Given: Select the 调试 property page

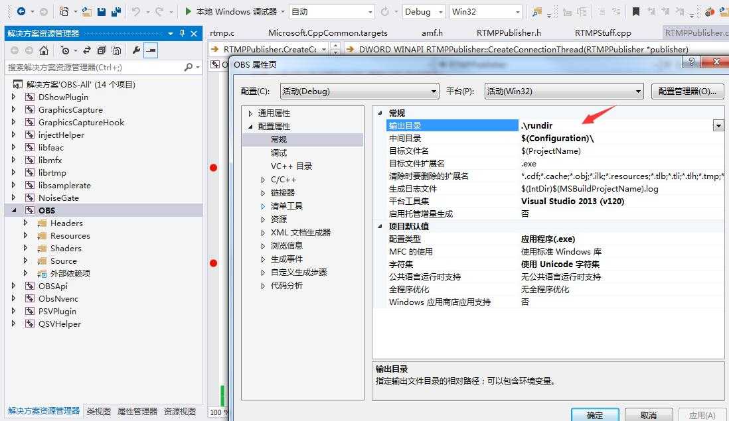Looking at the screenshot, I should pyautogui.click(x=279, y=152).
